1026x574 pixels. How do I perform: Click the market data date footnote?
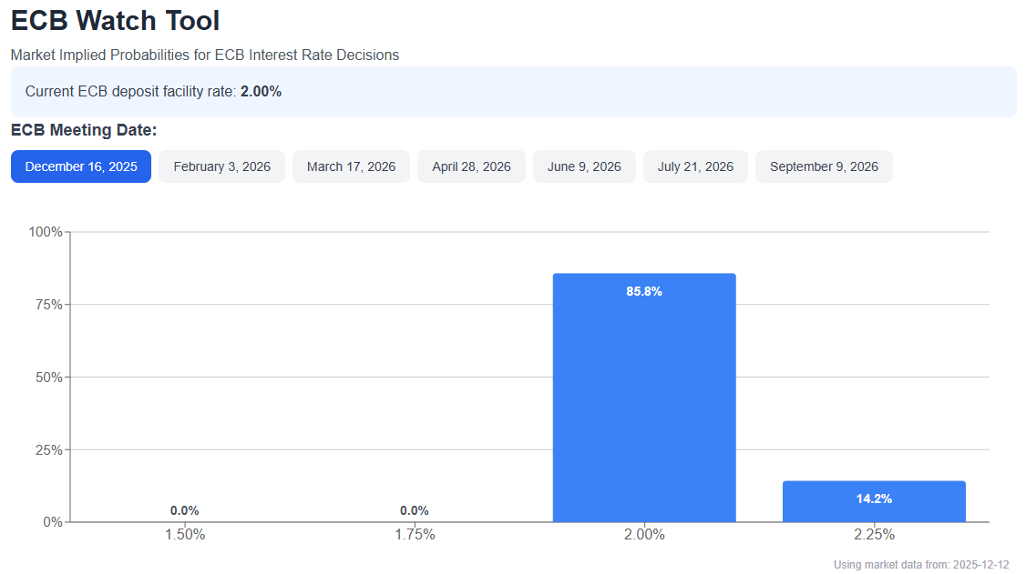point(921,565)
